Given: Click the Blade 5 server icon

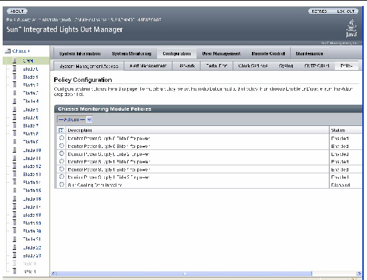Looking at the screenshot, I should [x=15, y=109].
